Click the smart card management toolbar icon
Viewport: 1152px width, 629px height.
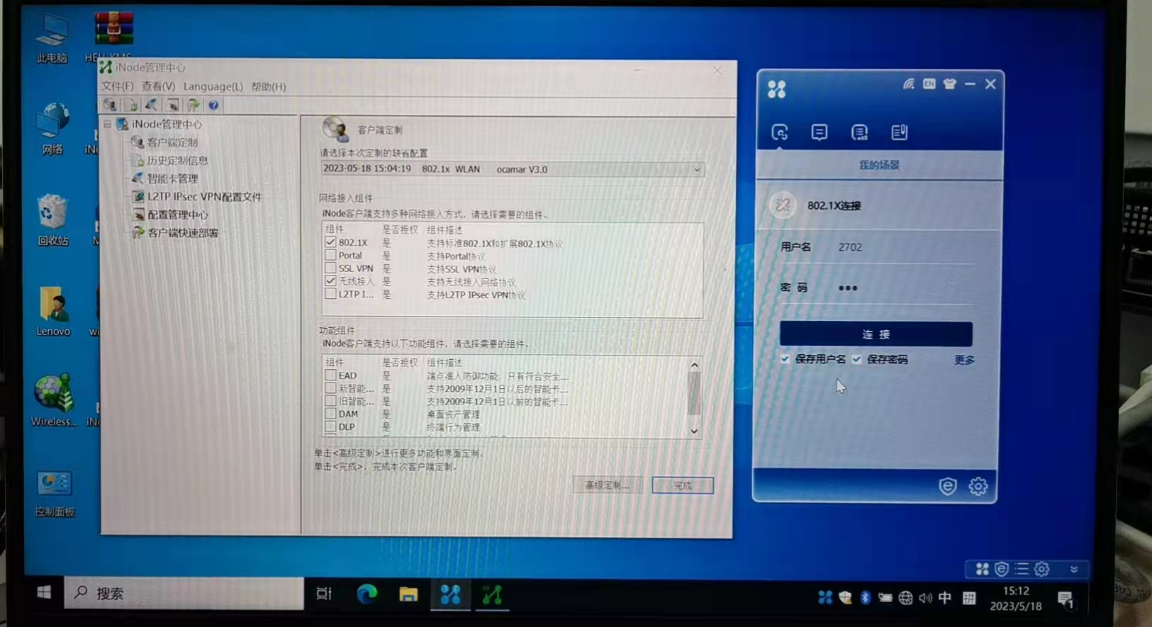click(x=152, y=106)
